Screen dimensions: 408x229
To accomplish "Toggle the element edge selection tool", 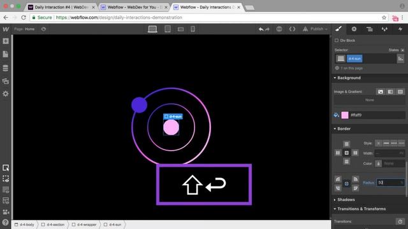I will pos(6,168).
